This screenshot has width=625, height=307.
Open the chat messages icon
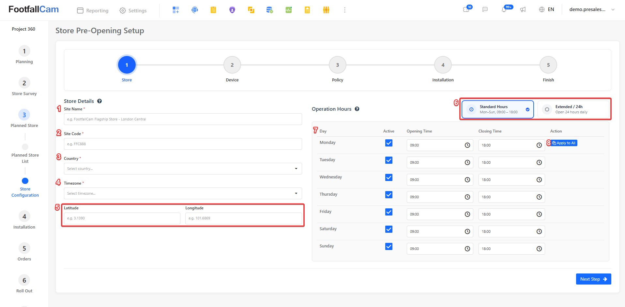[x=485, y=9]
